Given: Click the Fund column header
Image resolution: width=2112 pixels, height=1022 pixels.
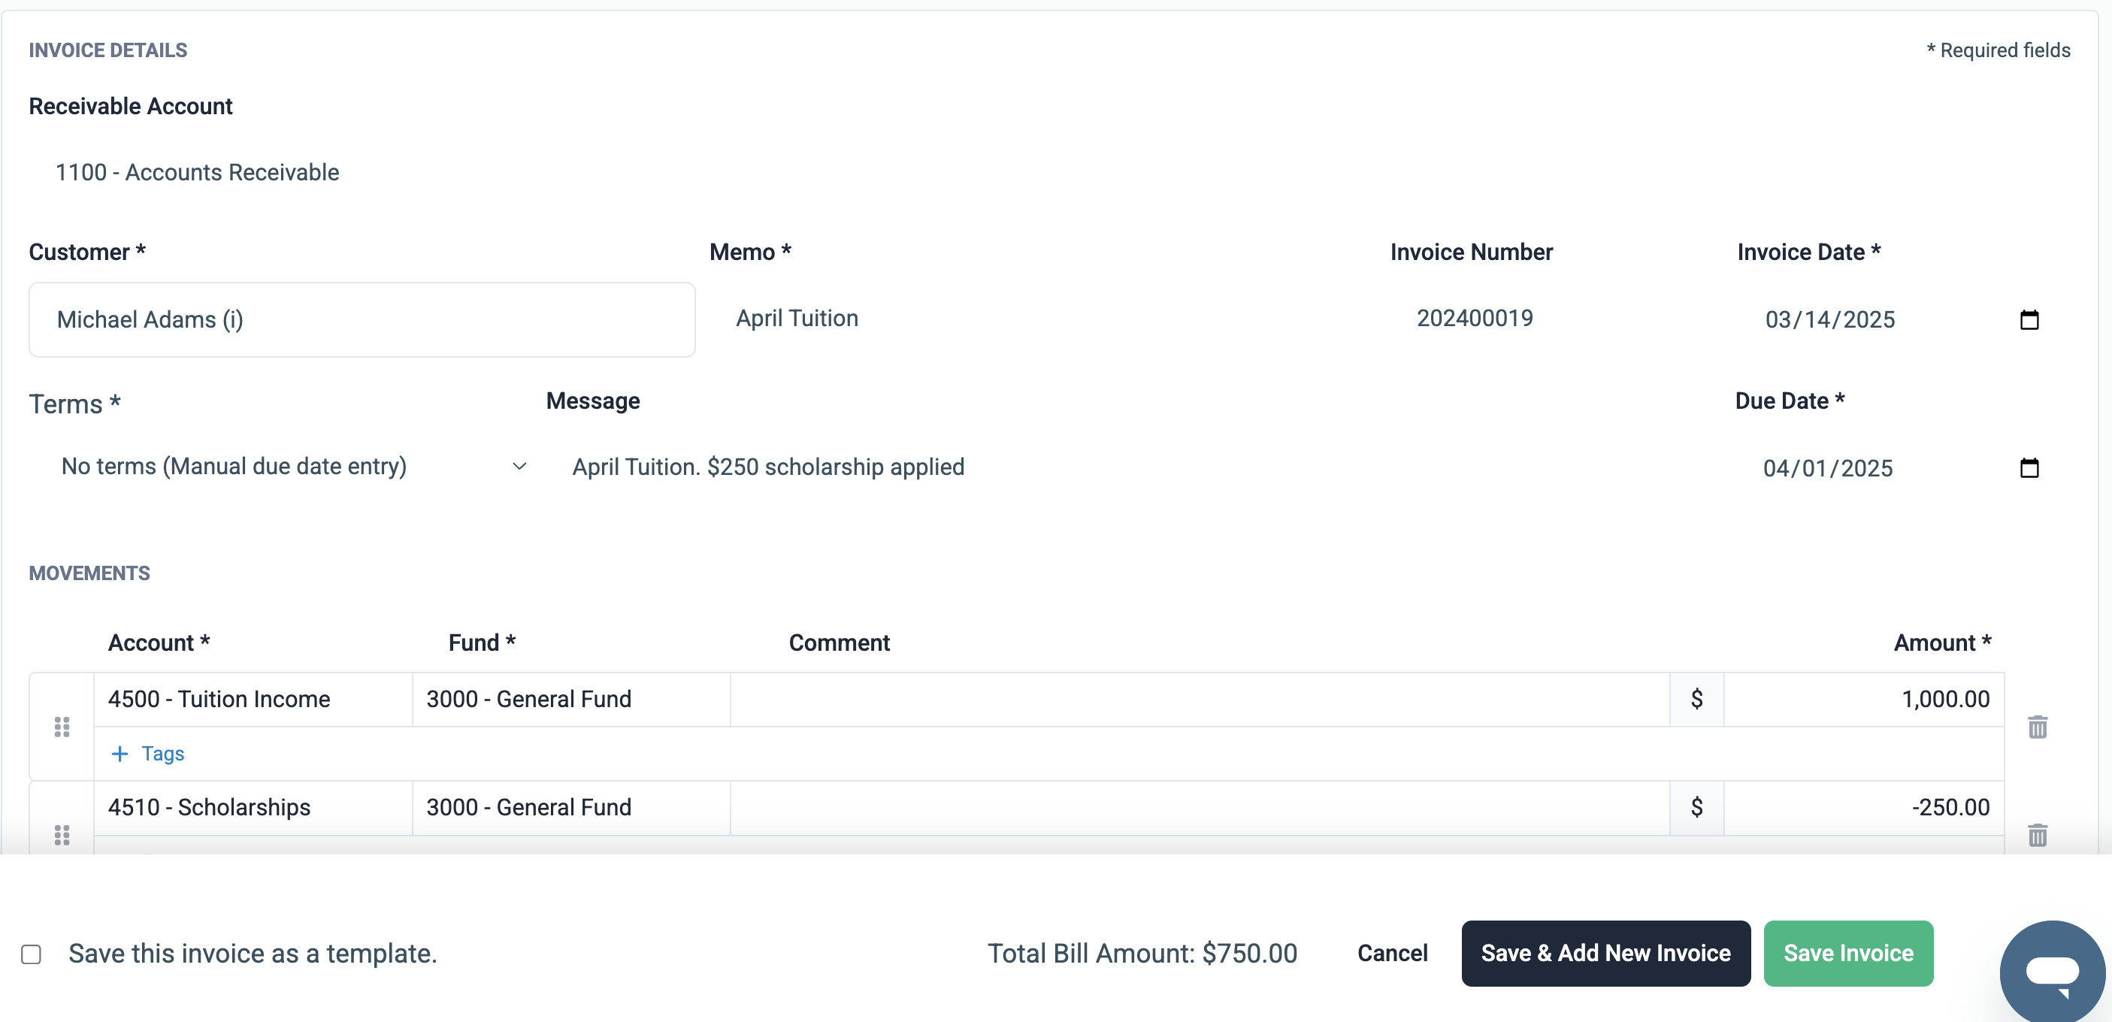Looking at the screenshot, I should click(x=482, y=643).
